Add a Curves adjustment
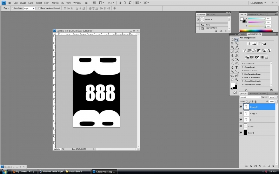 click(259, 44)
